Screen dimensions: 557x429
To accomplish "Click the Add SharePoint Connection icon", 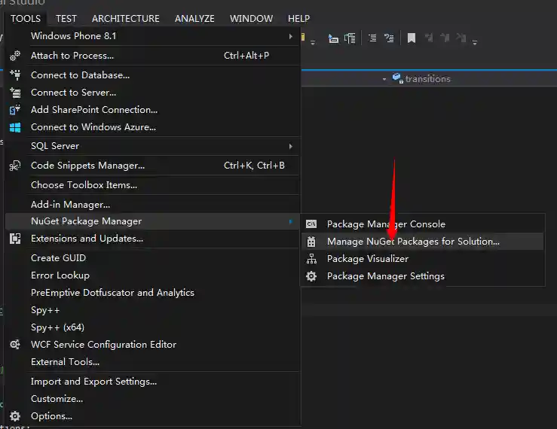I will click(15, 110).
